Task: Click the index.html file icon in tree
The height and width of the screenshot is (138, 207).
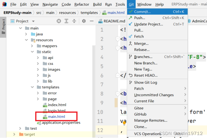Action: (x=45, y=105)
